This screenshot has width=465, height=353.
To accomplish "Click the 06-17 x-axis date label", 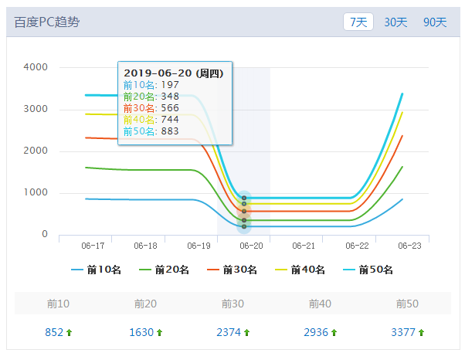I will point(93,246).
